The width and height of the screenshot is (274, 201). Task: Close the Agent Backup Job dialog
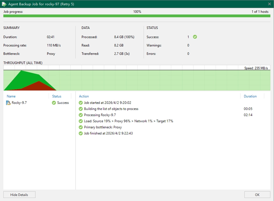point(270,4)
